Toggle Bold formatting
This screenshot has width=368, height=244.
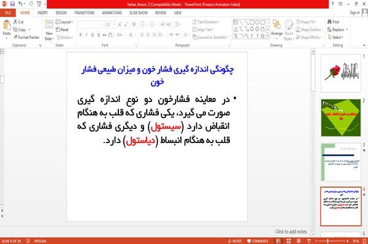pyautogui.click(x=80, y=35)
